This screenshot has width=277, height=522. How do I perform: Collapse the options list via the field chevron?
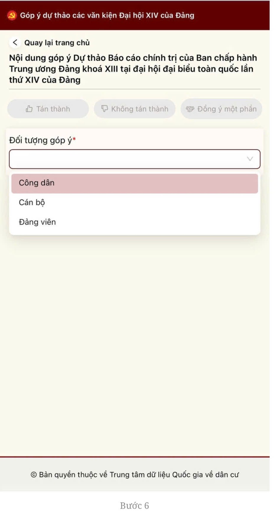click(x=250, y=159)
